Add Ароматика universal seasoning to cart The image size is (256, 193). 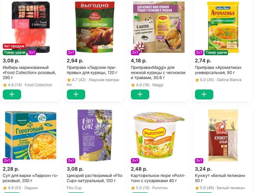(204, 95)
